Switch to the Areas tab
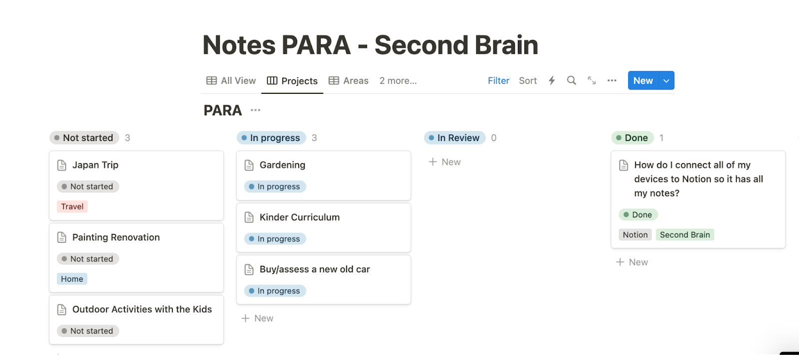This screenshot has width=799, height=355. coord(356,80)
